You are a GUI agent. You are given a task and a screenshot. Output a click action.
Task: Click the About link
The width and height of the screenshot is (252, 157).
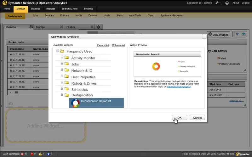tap(236, 3)
